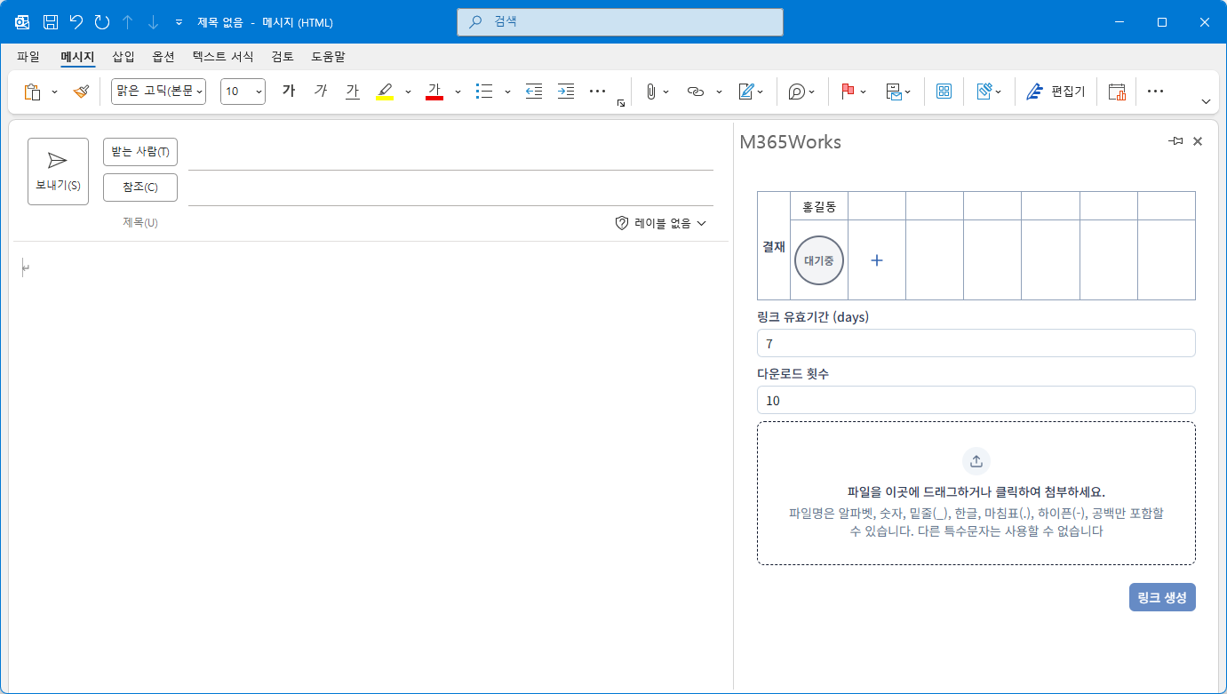
Task: Click the red follow-up flag icon
Action: tap(847, 92)
